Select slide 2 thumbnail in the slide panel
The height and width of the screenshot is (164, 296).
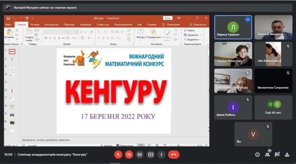[12, 59]
